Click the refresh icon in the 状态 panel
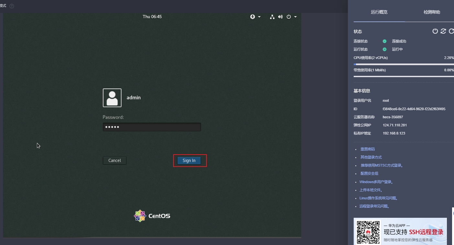 [451, 31]
